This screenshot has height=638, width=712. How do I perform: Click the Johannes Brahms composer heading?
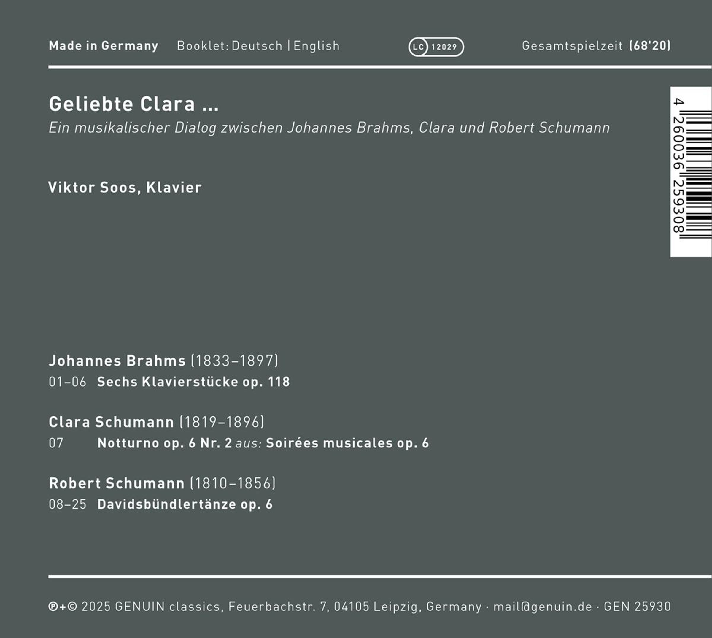117,361
